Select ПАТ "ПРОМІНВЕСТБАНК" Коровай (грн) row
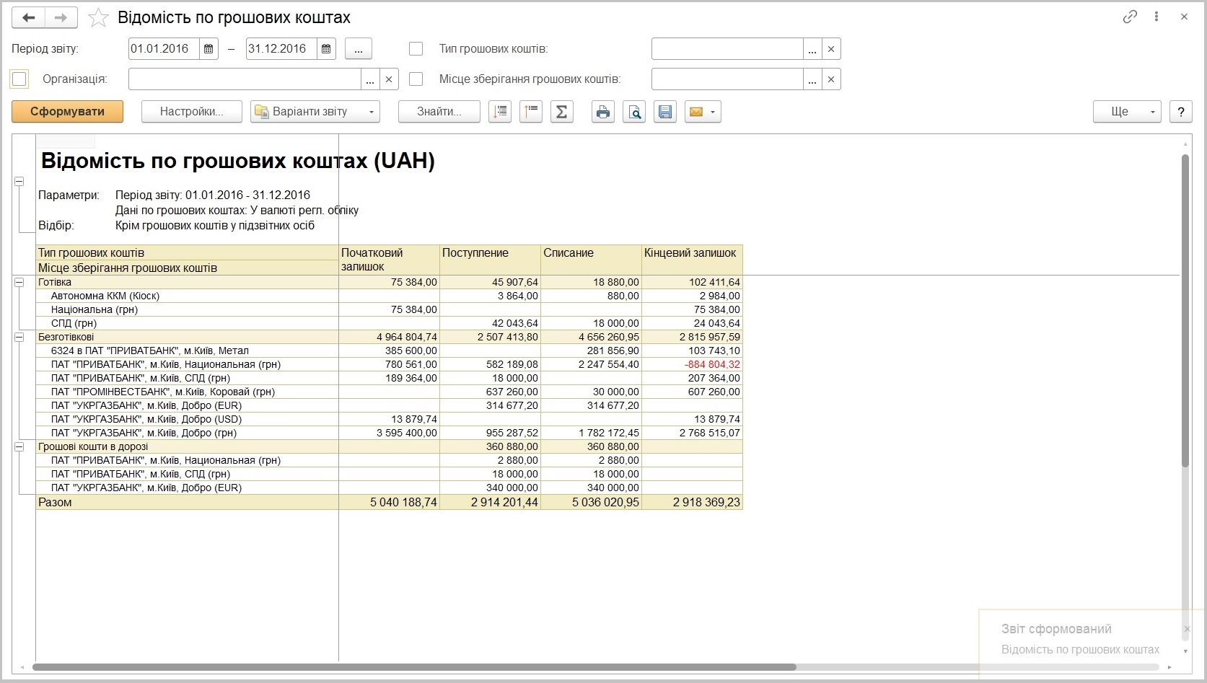The image size is (1207, 683). (x=390, y=392)
